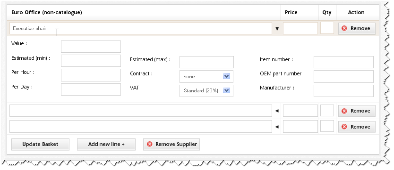Click the third row Price field
Viewport: 394px width, 170px height.
coord(300,126)
